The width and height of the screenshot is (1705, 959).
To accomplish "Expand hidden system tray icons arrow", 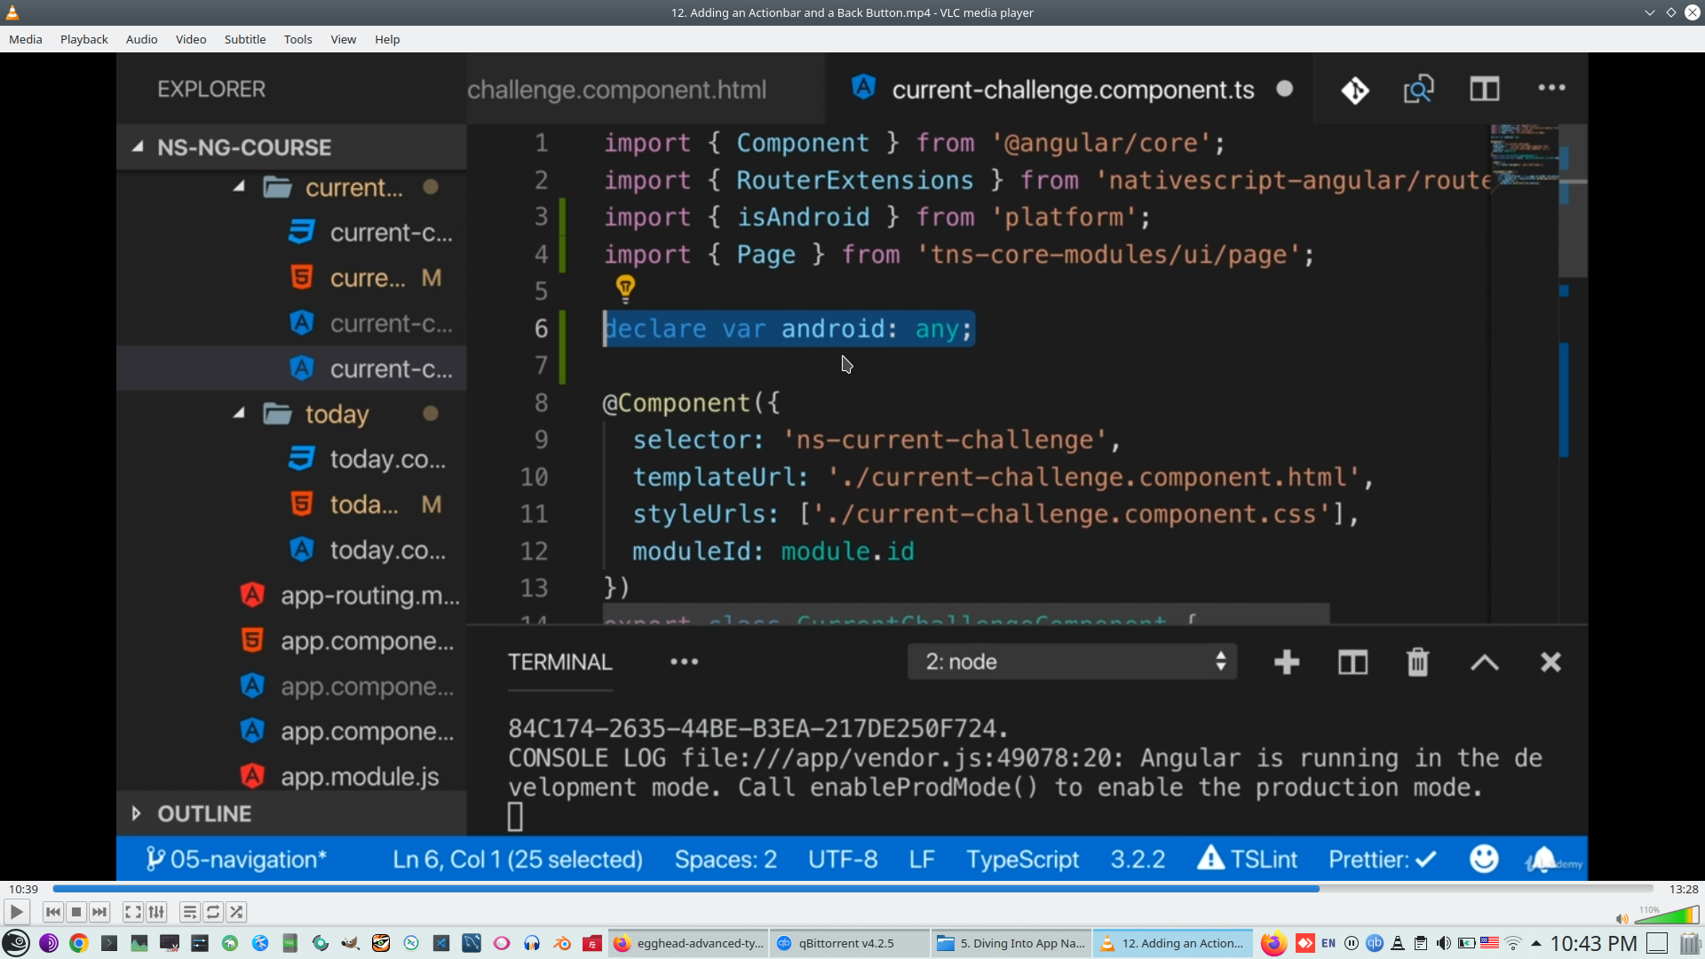I will click(x=1535, y=943).
